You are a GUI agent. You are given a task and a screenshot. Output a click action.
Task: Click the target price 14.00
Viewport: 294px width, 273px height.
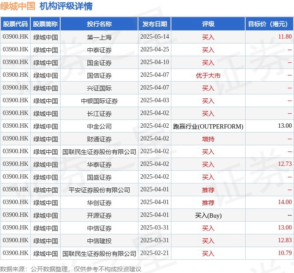(x=285, y=202)
